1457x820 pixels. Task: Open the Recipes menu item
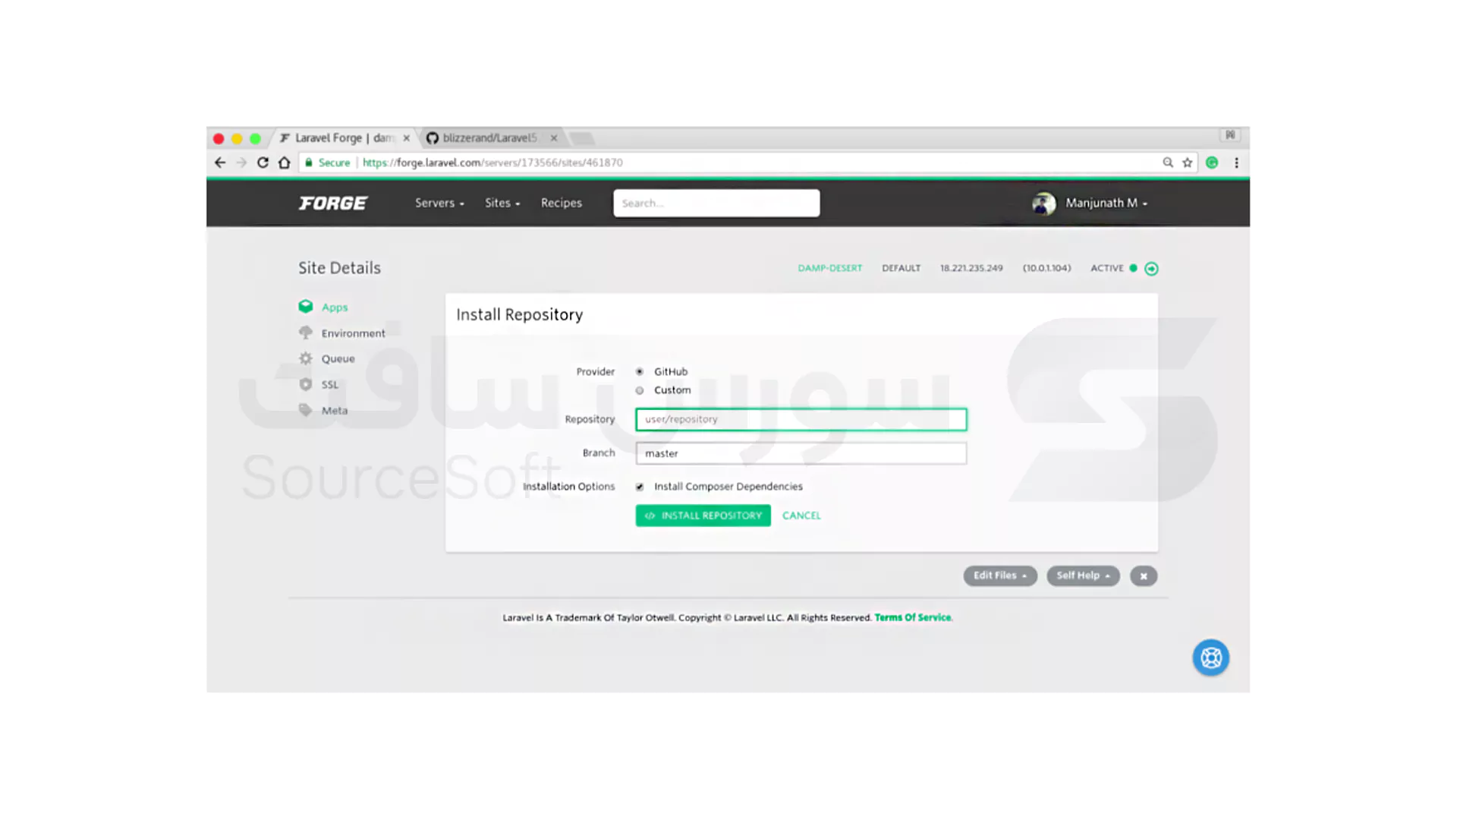coord(561,203)
